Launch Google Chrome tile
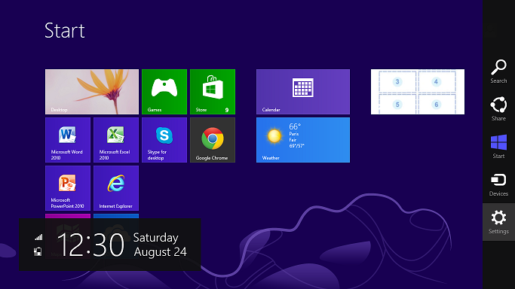The width and height of the screenshot is (515, 289). [x=213, y=140]
